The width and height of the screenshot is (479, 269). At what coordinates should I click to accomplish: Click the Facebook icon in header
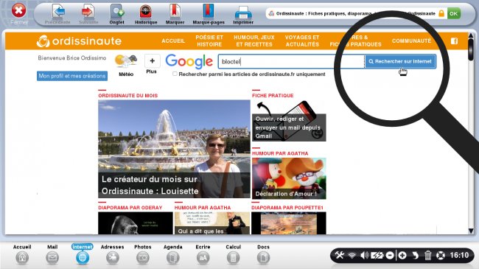coord(454,41)
